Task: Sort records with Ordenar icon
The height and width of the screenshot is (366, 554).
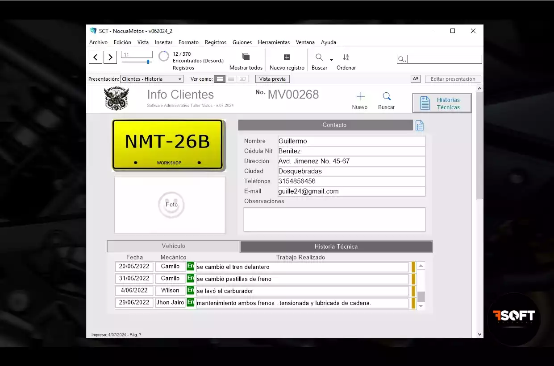Action: (346, 57)
